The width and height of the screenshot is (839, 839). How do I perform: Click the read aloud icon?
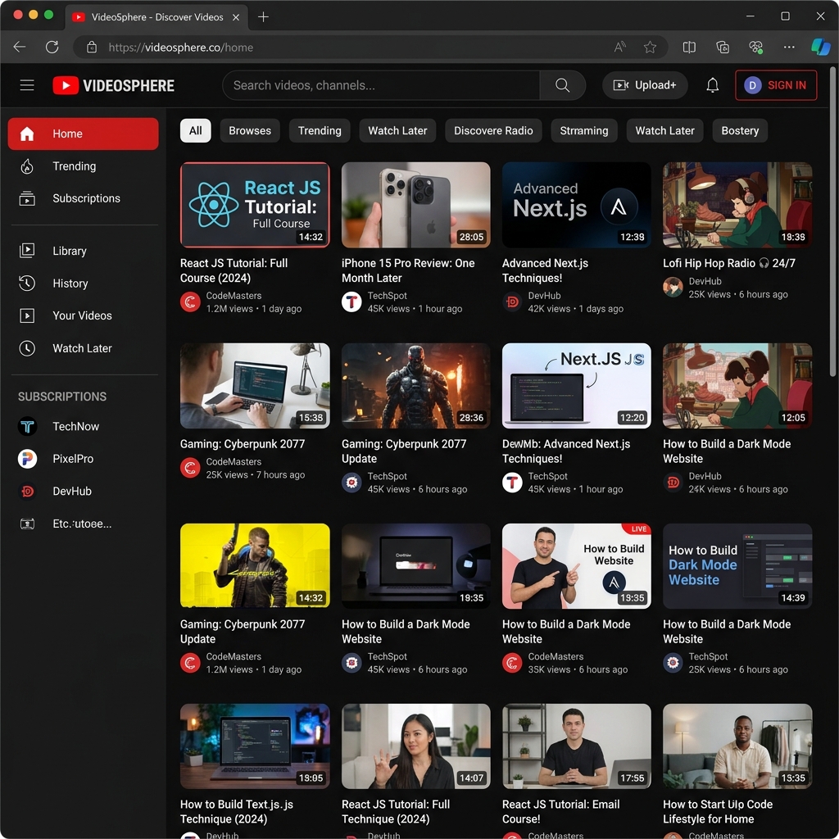[619, 47]
